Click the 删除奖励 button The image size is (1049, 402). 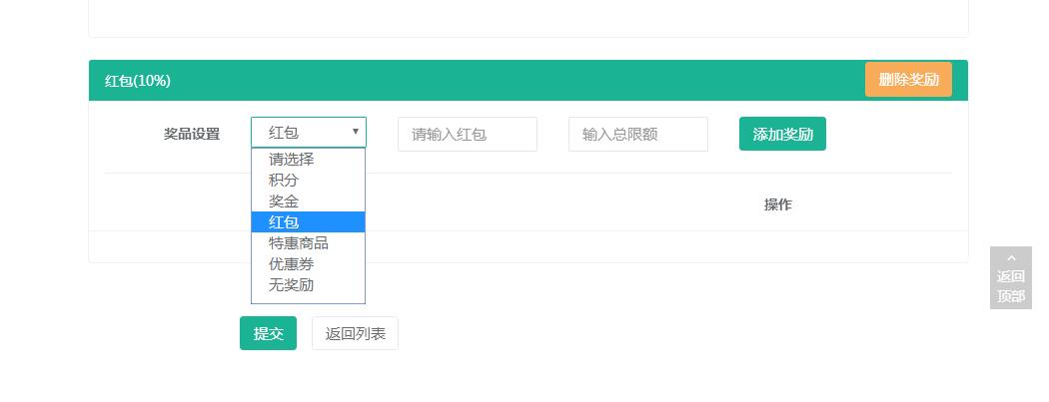pyautogui.click(x=908, y=80)
